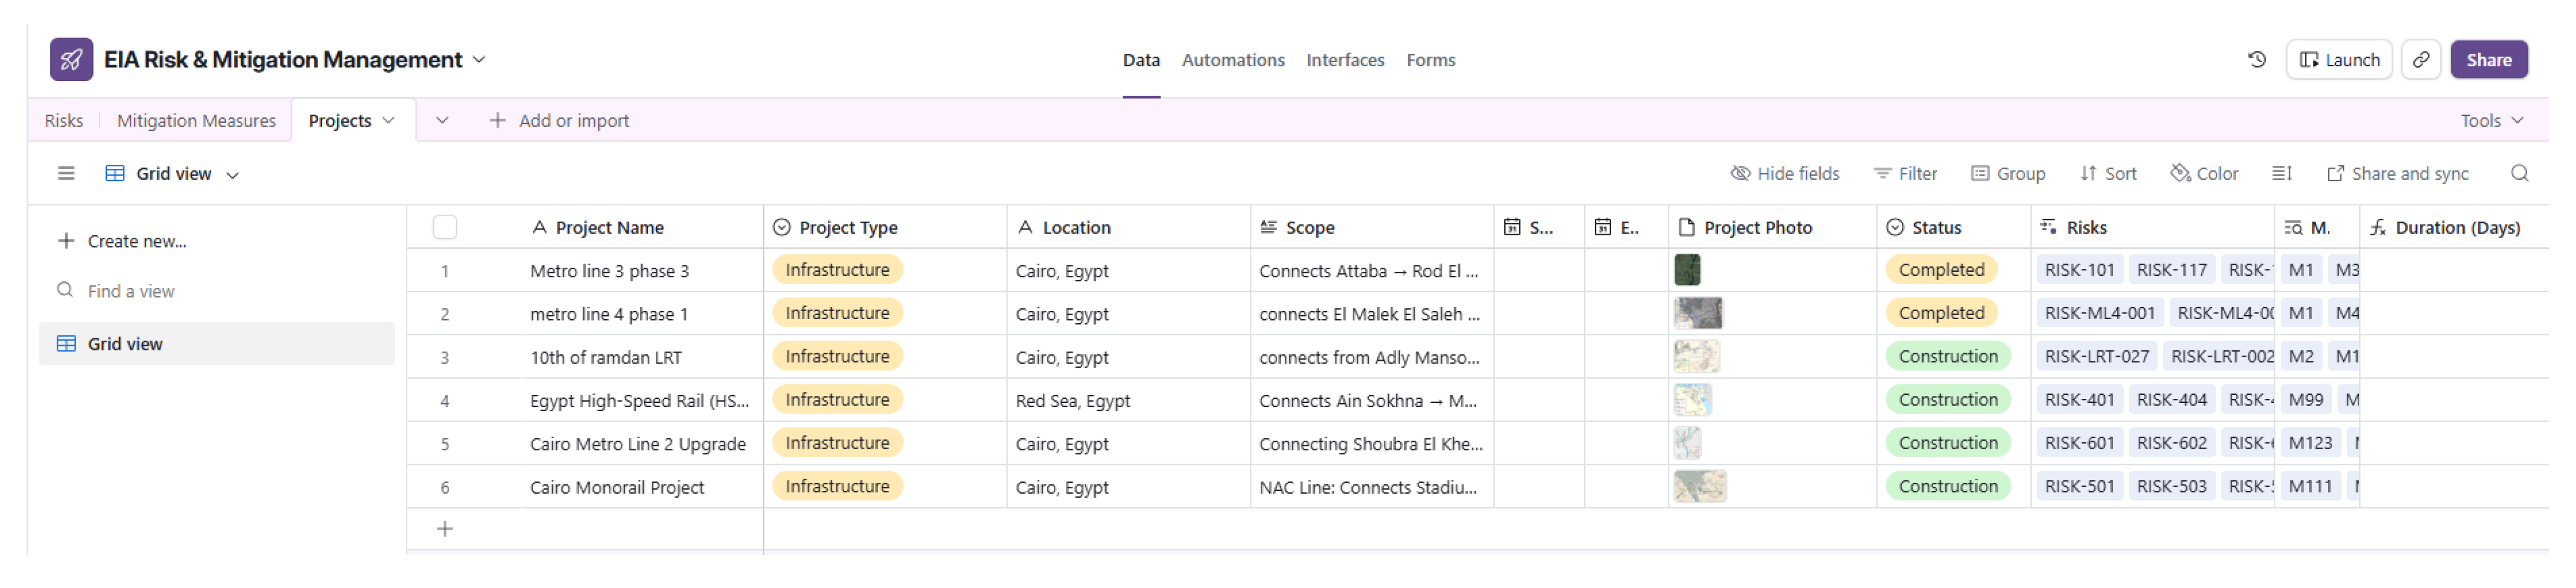Open the Cairo Monorail Project photo thumbnail
The image size is (2576, 588).
(x=1699, y=487)
